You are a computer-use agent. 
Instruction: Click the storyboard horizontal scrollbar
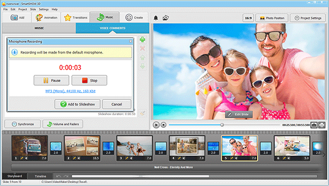(140, 176)
